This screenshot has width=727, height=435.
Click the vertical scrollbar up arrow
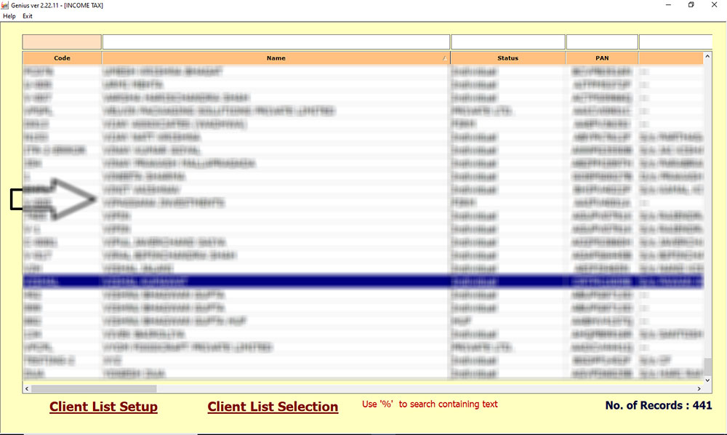[707, 56]
